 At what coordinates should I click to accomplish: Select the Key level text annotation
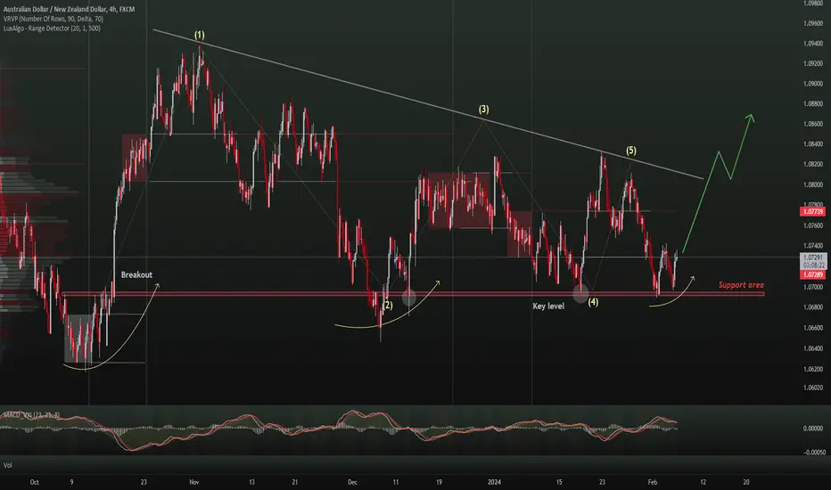click(548, 306)
